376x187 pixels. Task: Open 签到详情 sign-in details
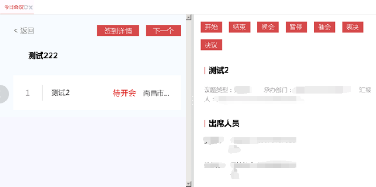tap(118, 31)
